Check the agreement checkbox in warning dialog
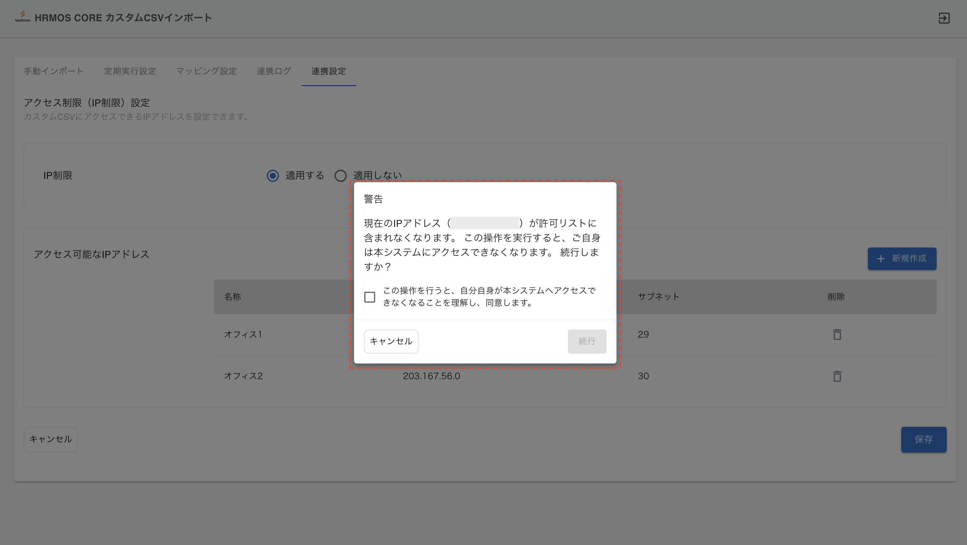Image resolution: width=967 pixels, height=545 pixels. point(369,297)
